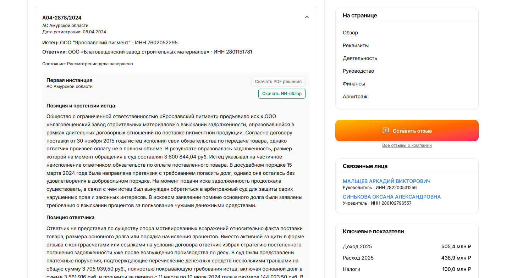Screen dimensions: 506x278
Task: Click the Связанные лица heading
Action: coord(365,166)
